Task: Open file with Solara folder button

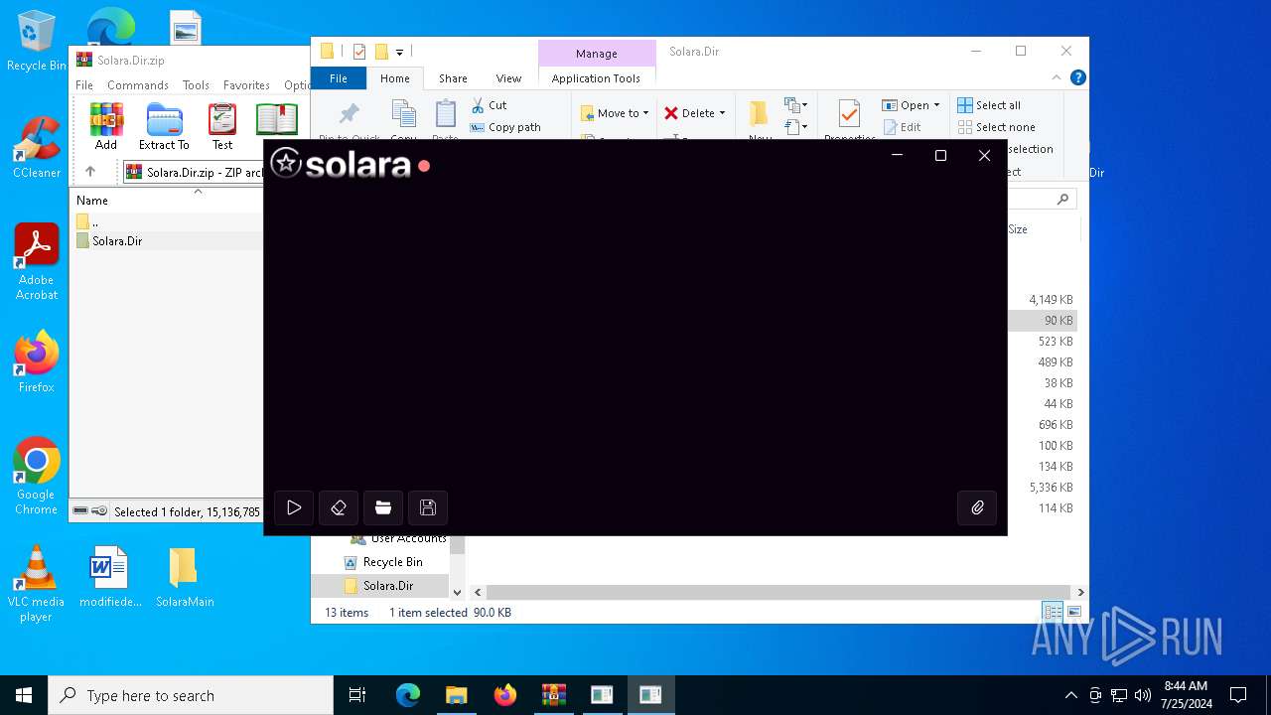Action: pyautogui.click(x=383, y=507)
